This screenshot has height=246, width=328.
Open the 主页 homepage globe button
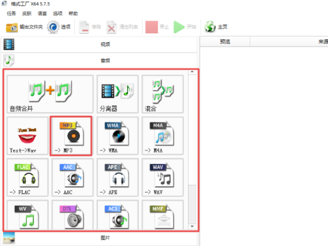click(216, 27)
